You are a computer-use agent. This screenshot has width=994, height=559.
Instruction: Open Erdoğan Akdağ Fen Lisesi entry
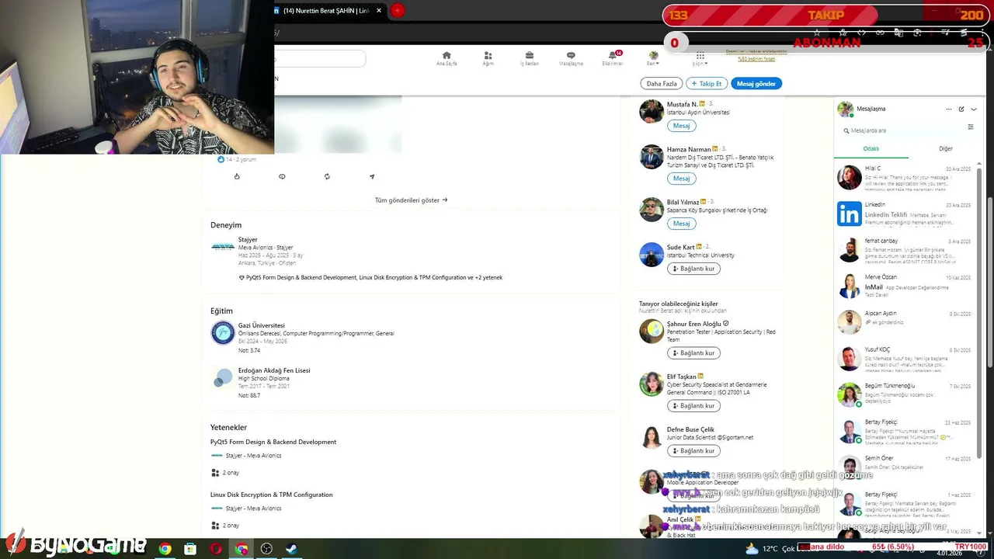(x=274, y=370)
